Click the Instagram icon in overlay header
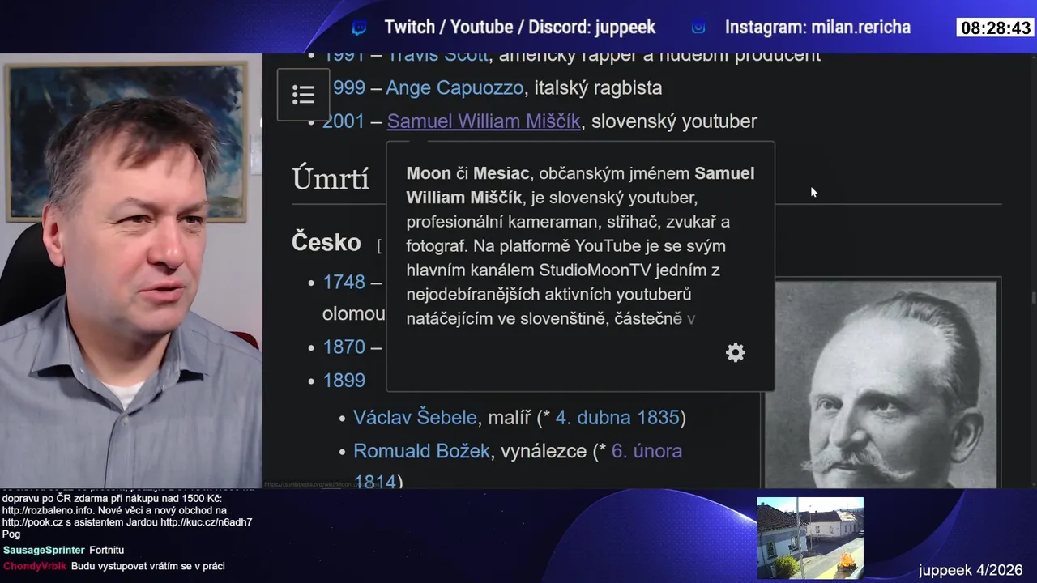The height and width of the screenshot is (583, 1037). tap(698, 28)
